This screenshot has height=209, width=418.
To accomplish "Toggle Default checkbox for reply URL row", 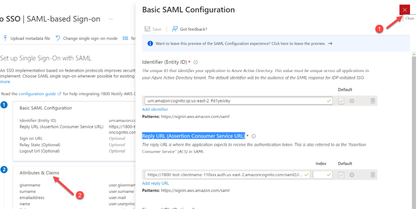I will [341, 175].
